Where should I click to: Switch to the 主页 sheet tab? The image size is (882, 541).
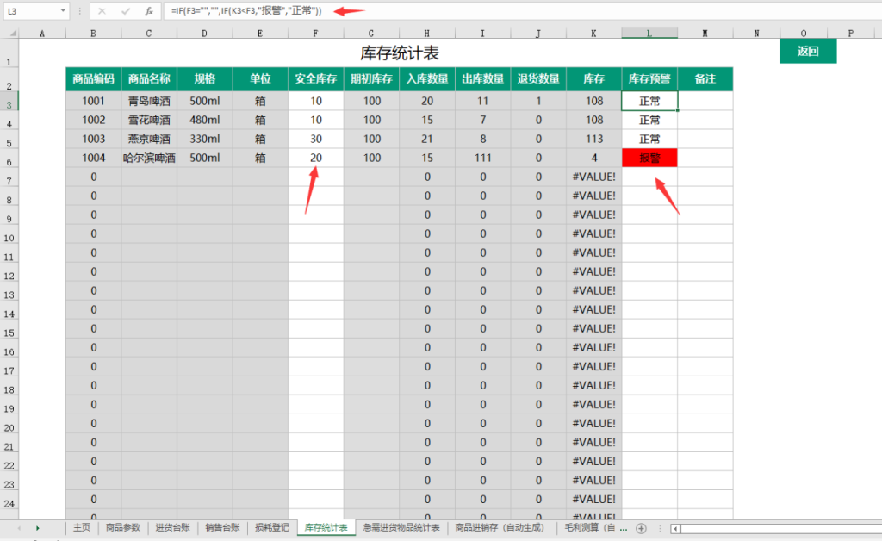coord(81,527)
